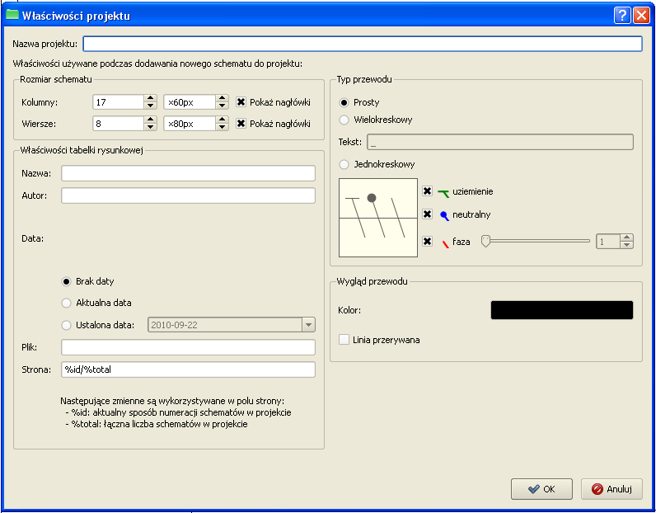656x513 pixels.
Task: Click the red phase (faza) conductor icon
Action: (x=444, y=242)
